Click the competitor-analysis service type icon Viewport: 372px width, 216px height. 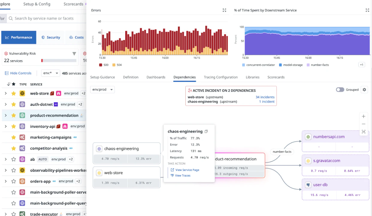pyautogui.click(x=22, y=148)
